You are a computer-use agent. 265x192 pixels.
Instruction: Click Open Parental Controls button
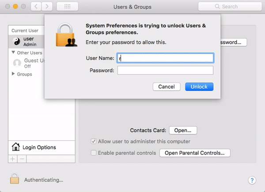(195, 153)
